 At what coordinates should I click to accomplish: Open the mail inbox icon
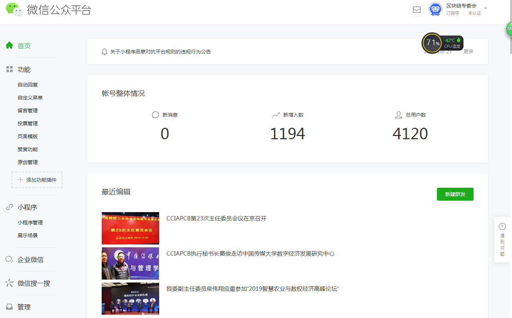[417, 10]
